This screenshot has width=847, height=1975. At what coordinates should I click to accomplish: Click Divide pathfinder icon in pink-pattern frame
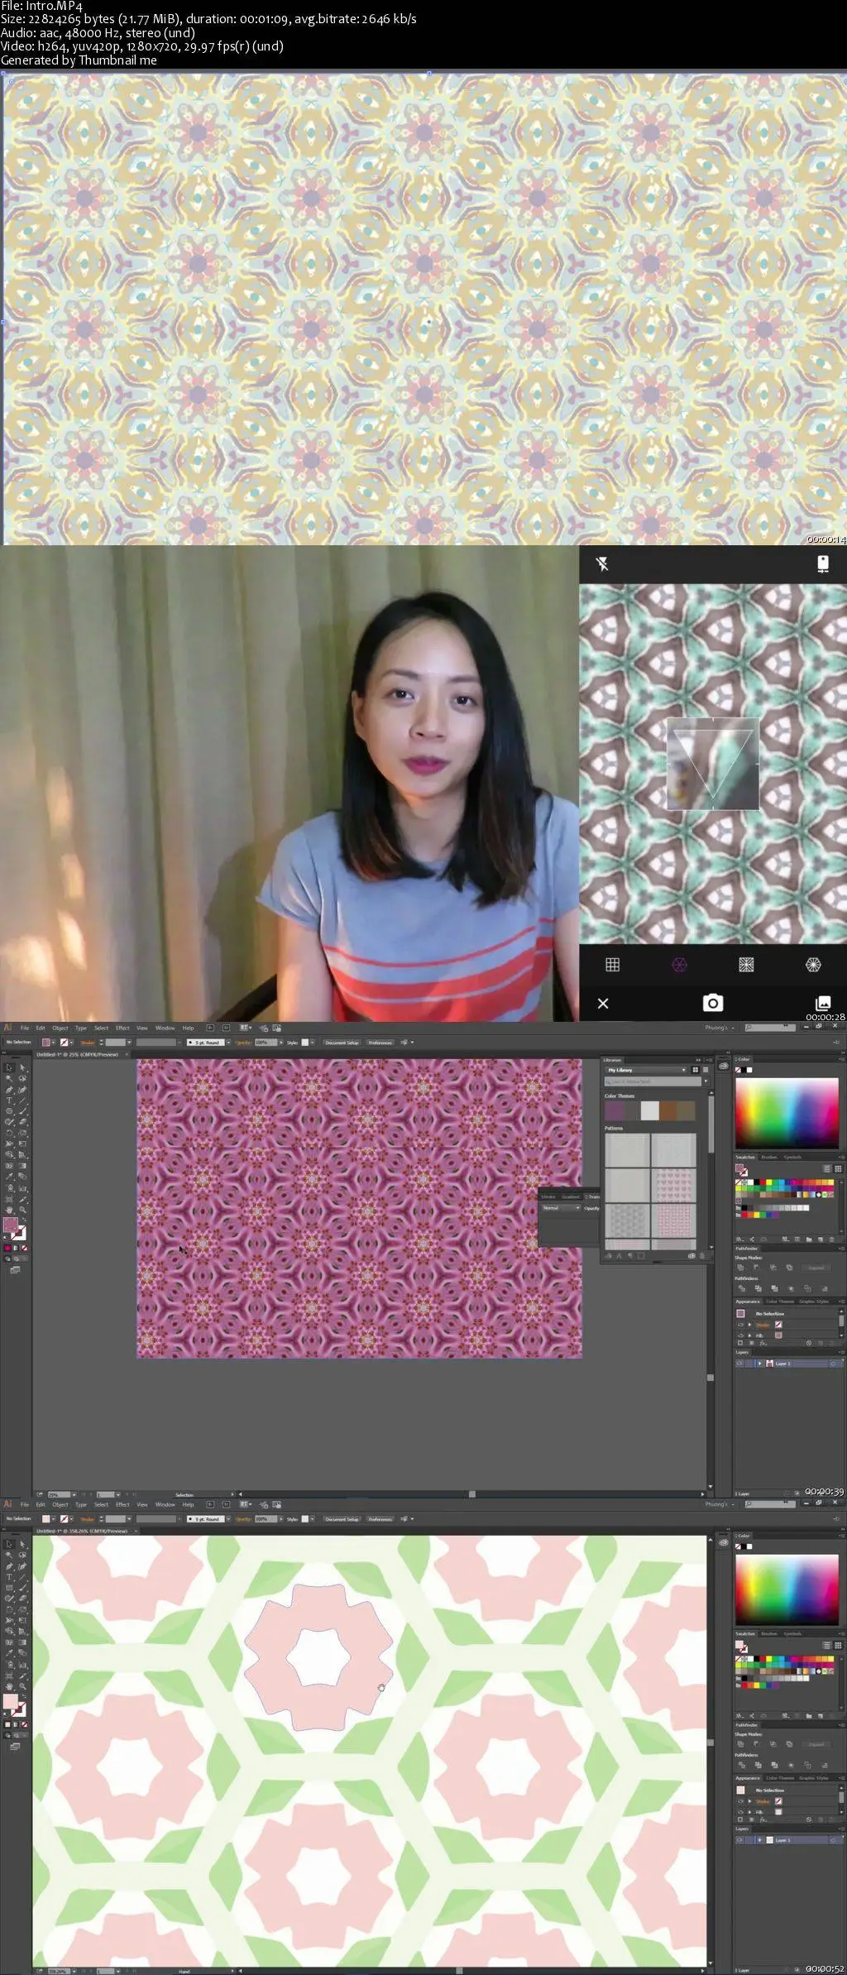[741, 1288]
